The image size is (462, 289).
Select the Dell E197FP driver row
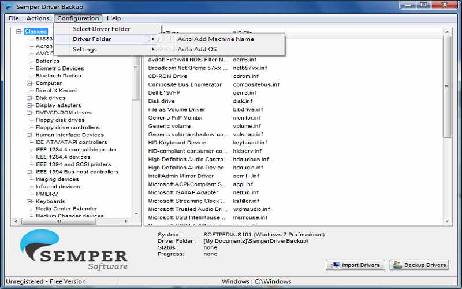[x=164, y=92]
